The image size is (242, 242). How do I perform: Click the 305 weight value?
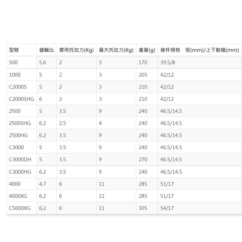click(143, 208)
